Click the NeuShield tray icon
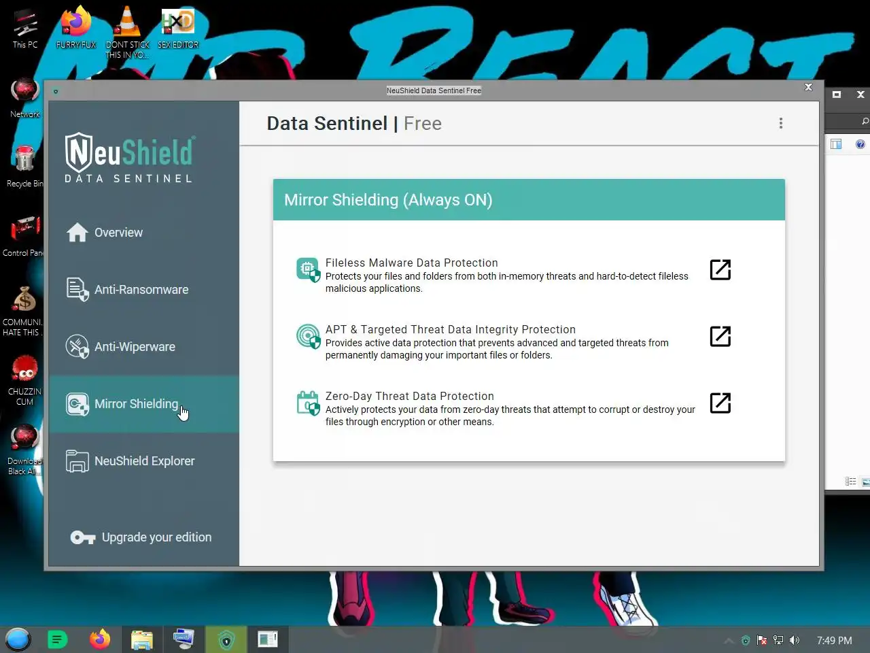The image size is (870, 653). [746, 641]
